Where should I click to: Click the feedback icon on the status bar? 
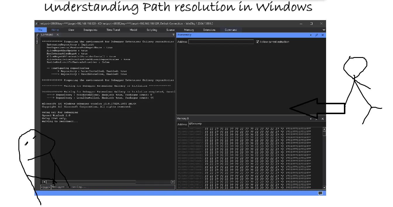coord(320,193)
